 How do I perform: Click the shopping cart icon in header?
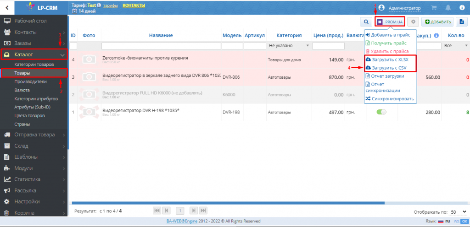pyautogui.click(x=434, y=8)
